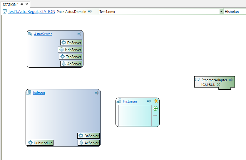Image resolution: width=246 pixels, height=160 pixels.
Task: Click the Imitator block's server icon
Action: pos(29,93)
